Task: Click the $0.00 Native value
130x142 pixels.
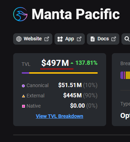Action: 77,106
